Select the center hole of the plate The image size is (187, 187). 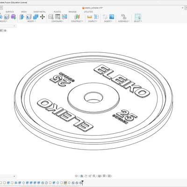(x=93, y=97)
